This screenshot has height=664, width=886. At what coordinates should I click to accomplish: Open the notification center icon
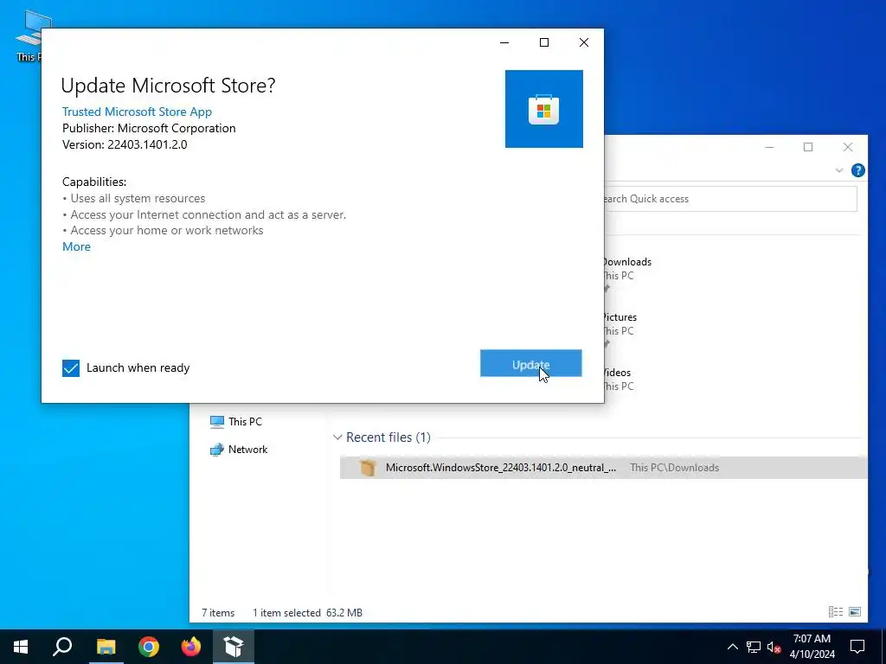(x=857, y=647)
